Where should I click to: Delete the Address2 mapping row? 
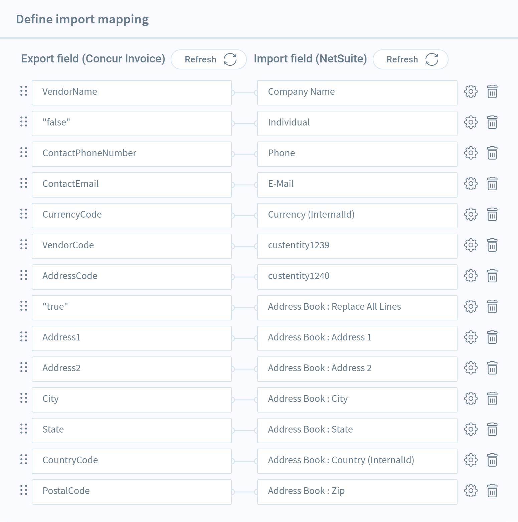pyautogui.click(x=492, y=368)
